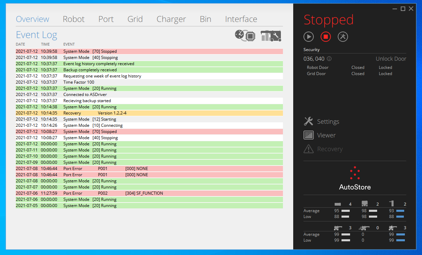Screen dimensions: 422x255
Task: Open Settings with the wrench-screwdriver icon
Action: [309, 121]
